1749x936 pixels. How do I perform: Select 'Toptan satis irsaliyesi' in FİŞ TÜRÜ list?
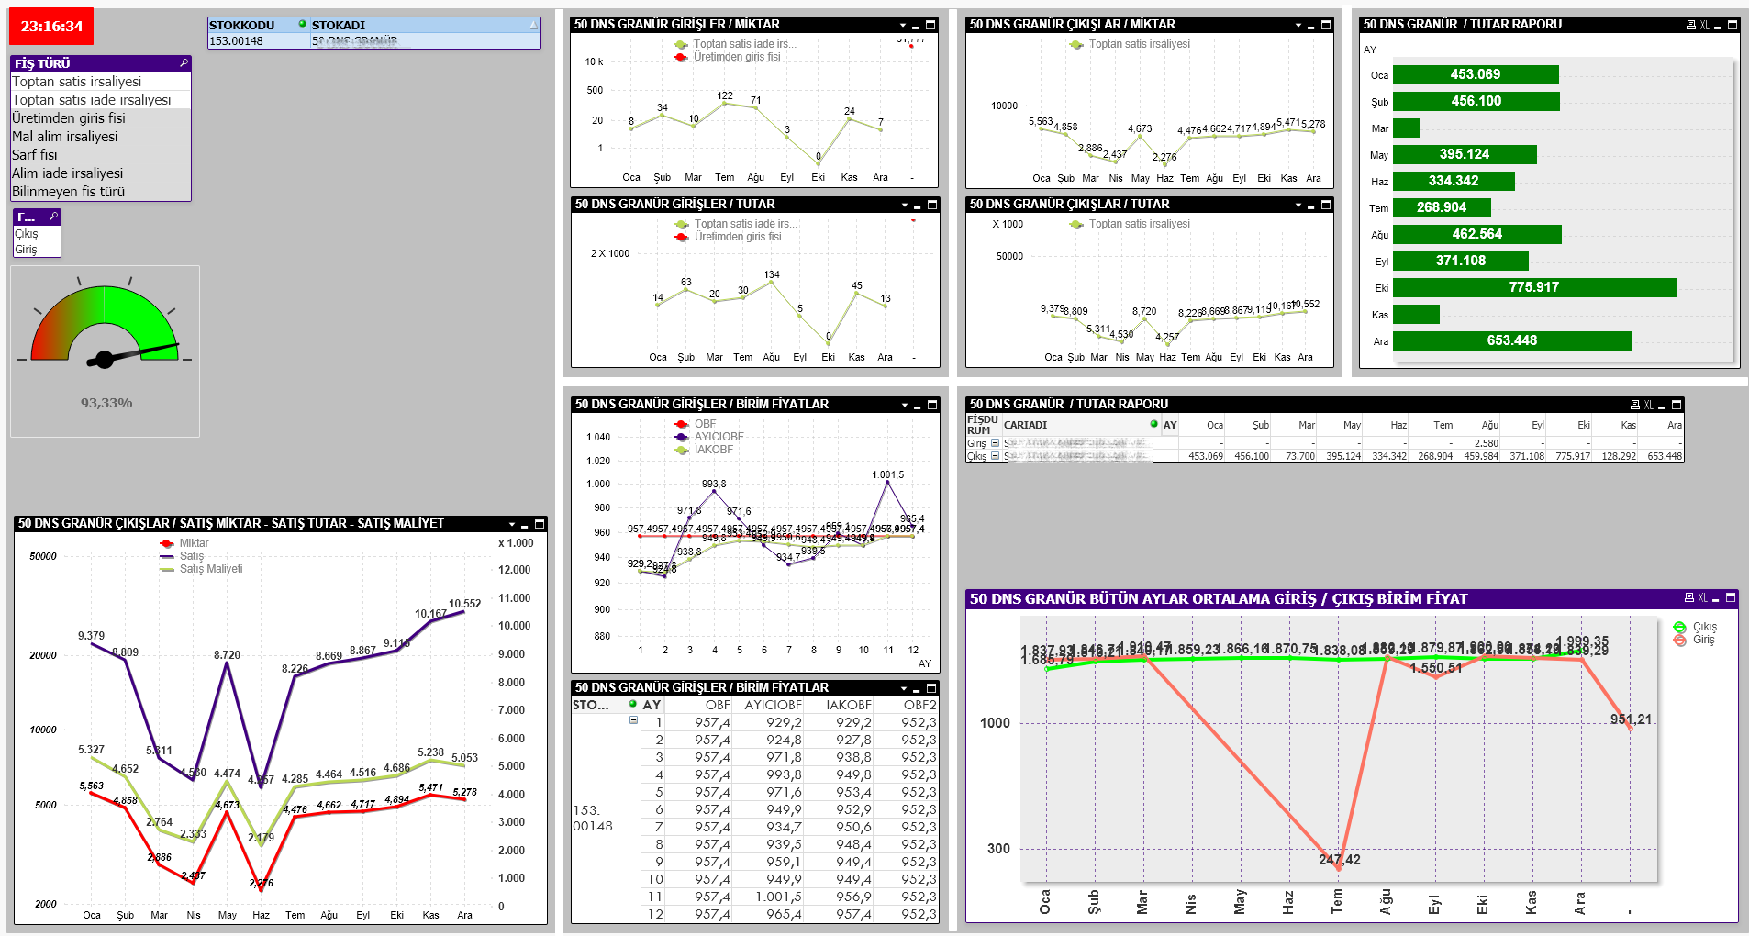(x=77, y=82)
